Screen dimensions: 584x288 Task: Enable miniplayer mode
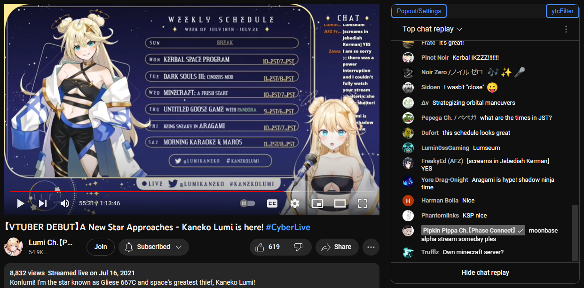point(317,203)
